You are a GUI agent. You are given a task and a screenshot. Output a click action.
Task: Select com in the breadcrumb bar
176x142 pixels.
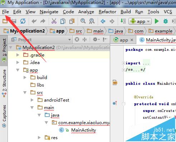136,31
